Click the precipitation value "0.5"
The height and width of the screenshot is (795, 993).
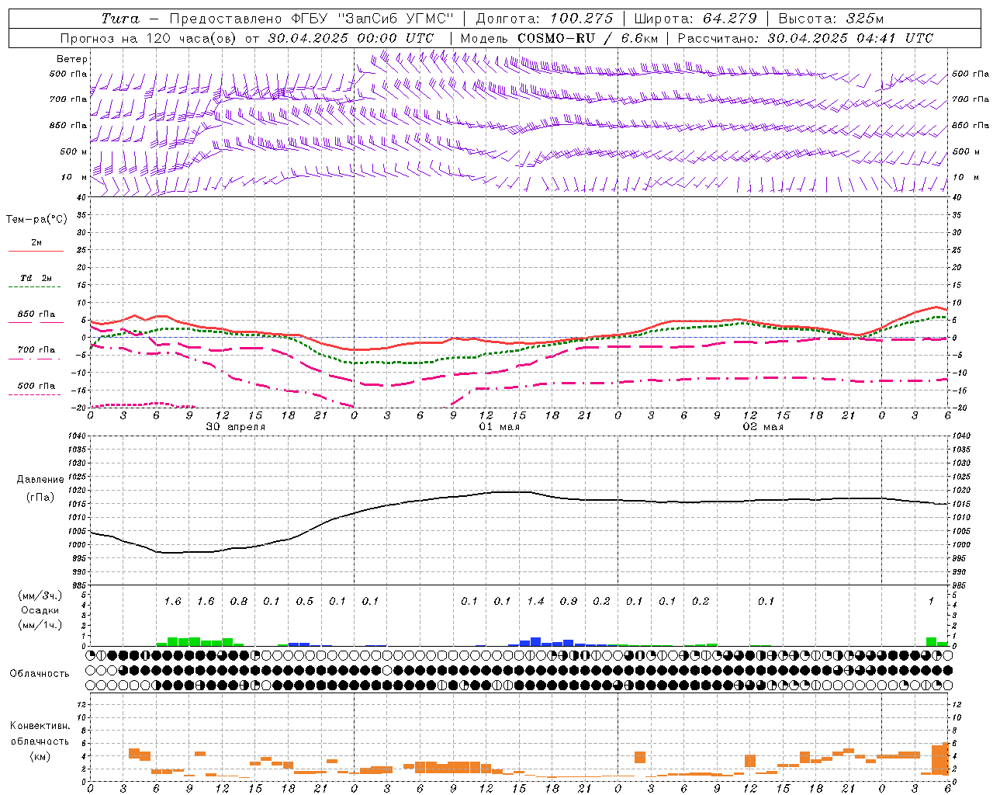coord(305,601)
